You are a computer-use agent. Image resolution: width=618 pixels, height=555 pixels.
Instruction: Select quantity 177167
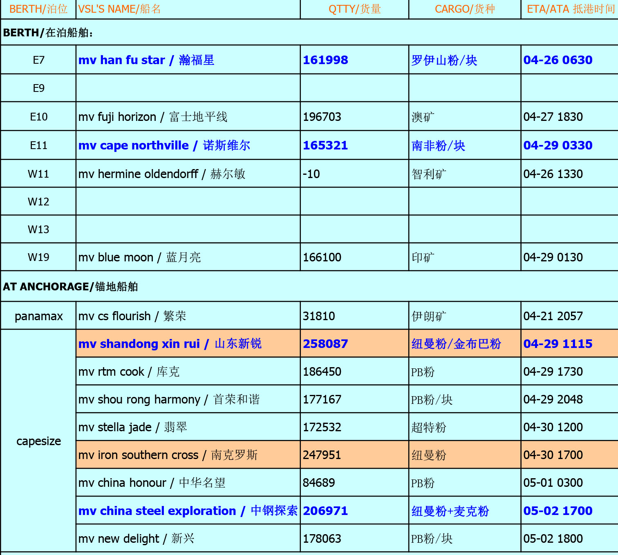coord(354,399)
